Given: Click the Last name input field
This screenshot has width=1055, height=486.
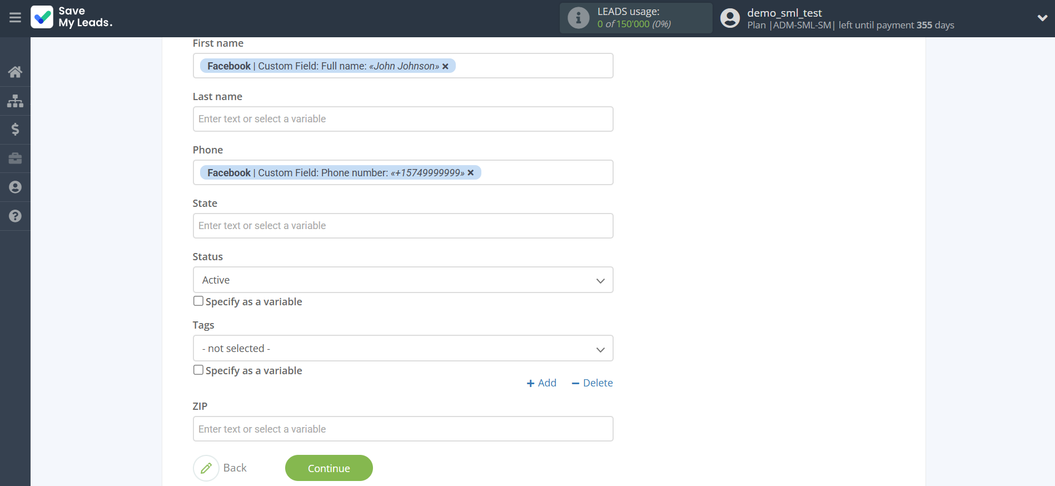Looking at the screenshot, I should 402,119.
